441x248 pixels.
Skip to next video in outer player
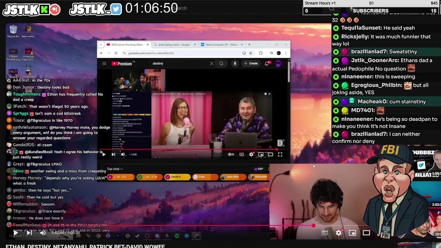coord(29,233)
